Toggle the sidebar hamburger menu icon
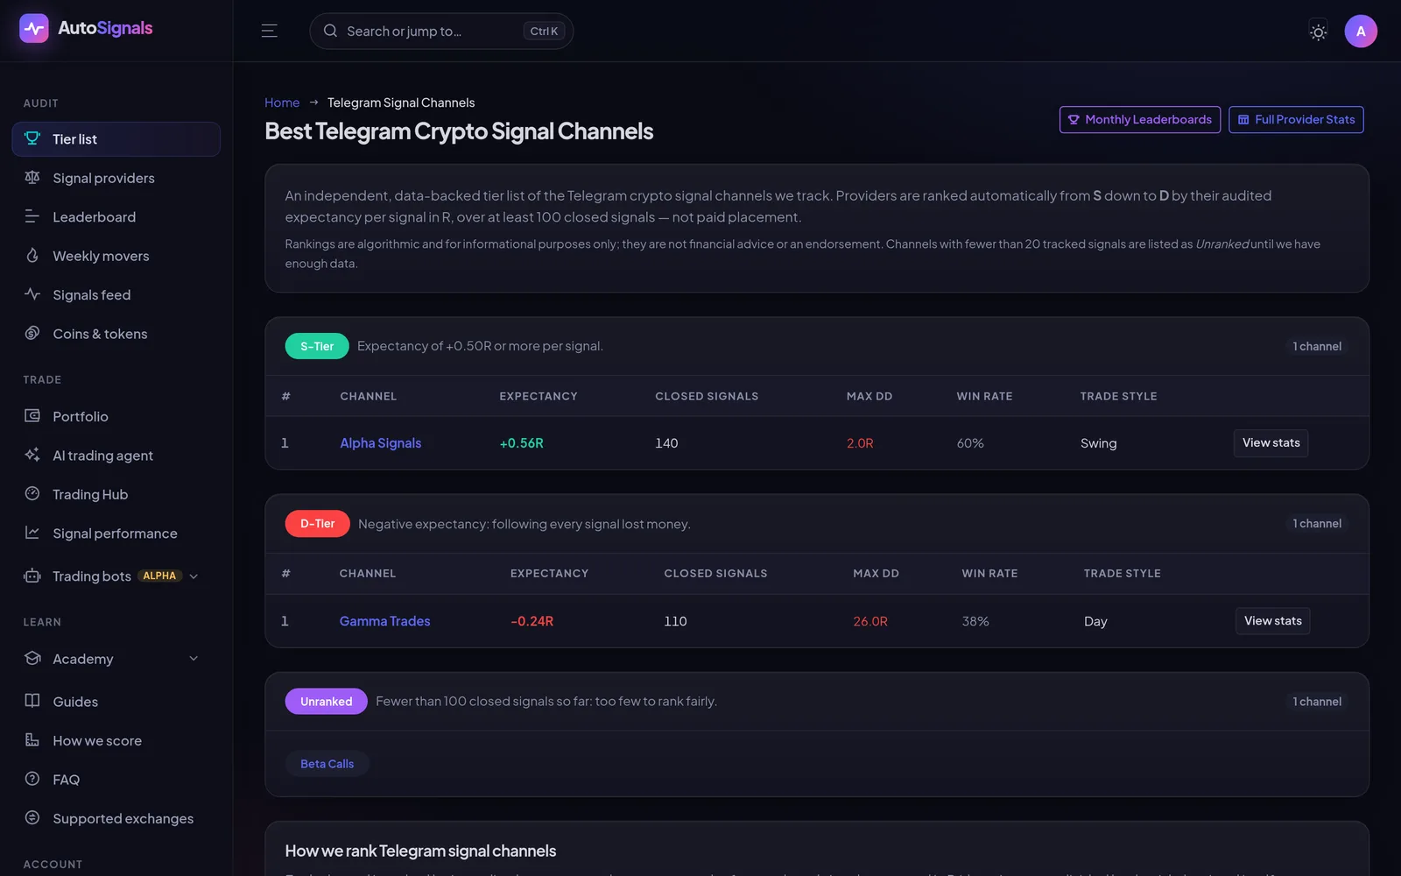The image size is (1401, 876). (x=270, y=31)
